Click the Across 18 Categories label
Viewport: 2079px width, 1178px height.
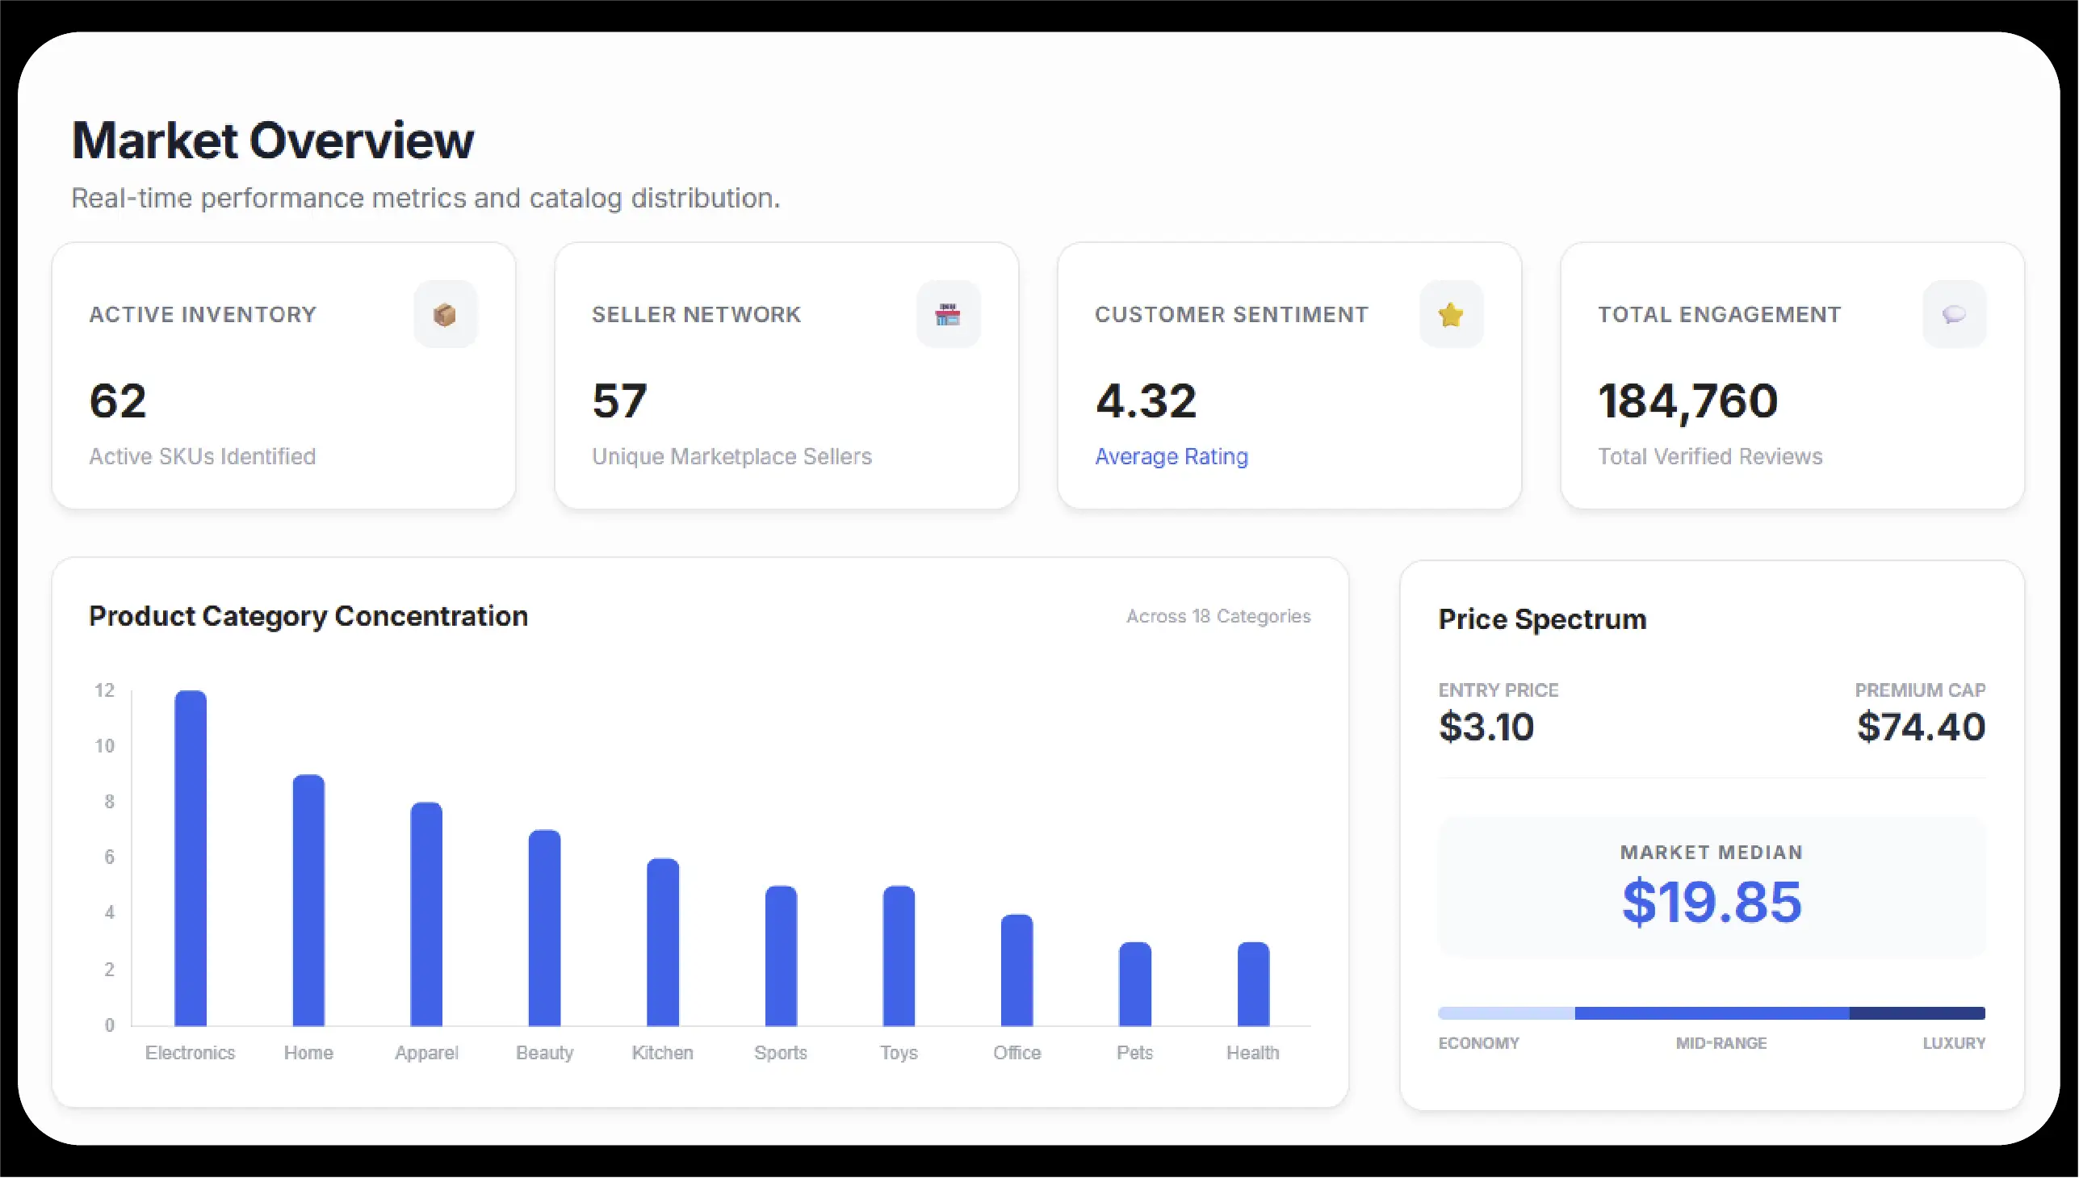[1218, 616]
